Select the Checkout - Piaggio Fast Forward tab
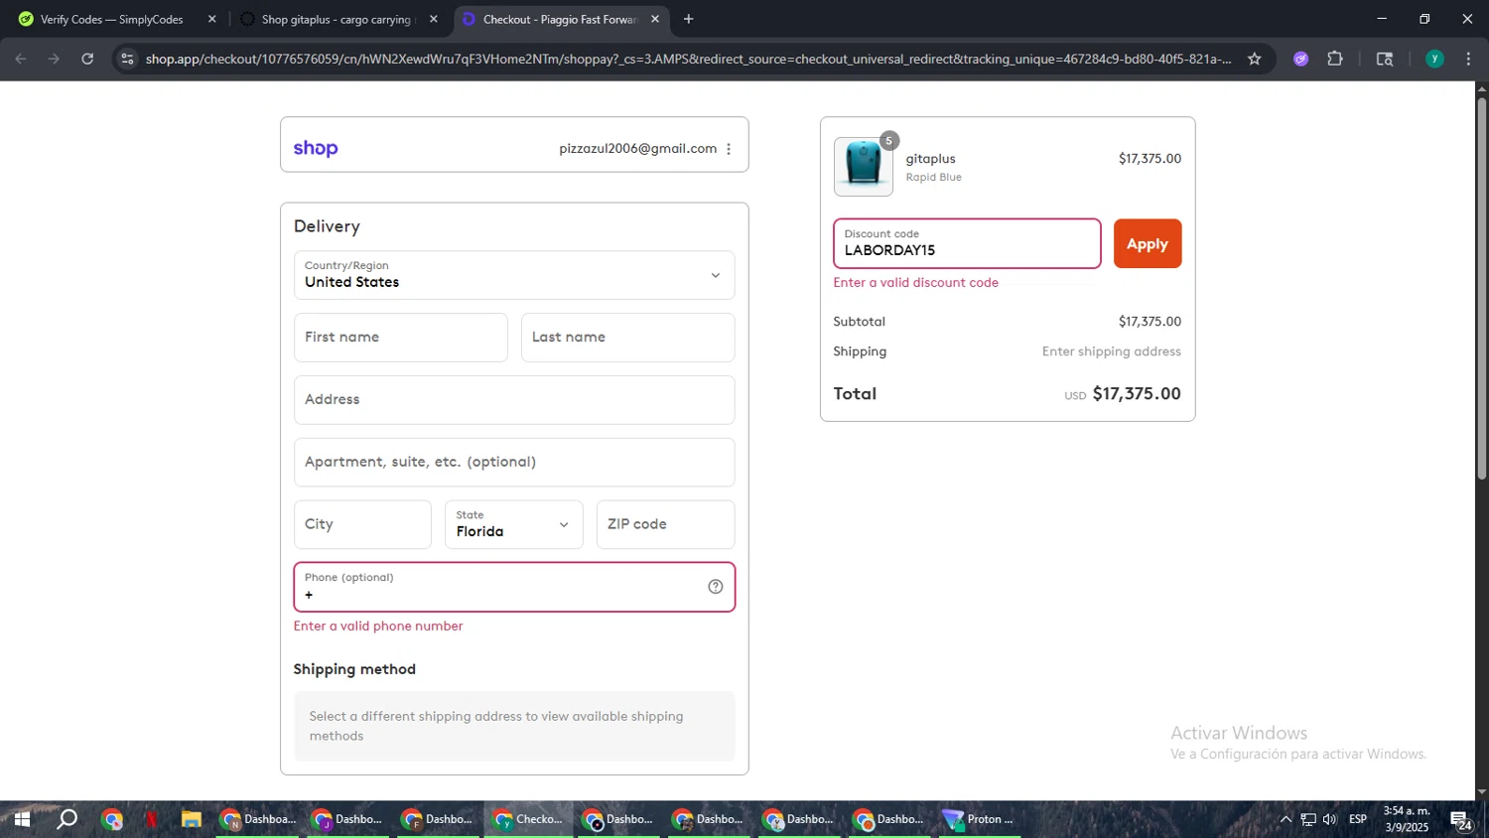 (x=561, y=19)
